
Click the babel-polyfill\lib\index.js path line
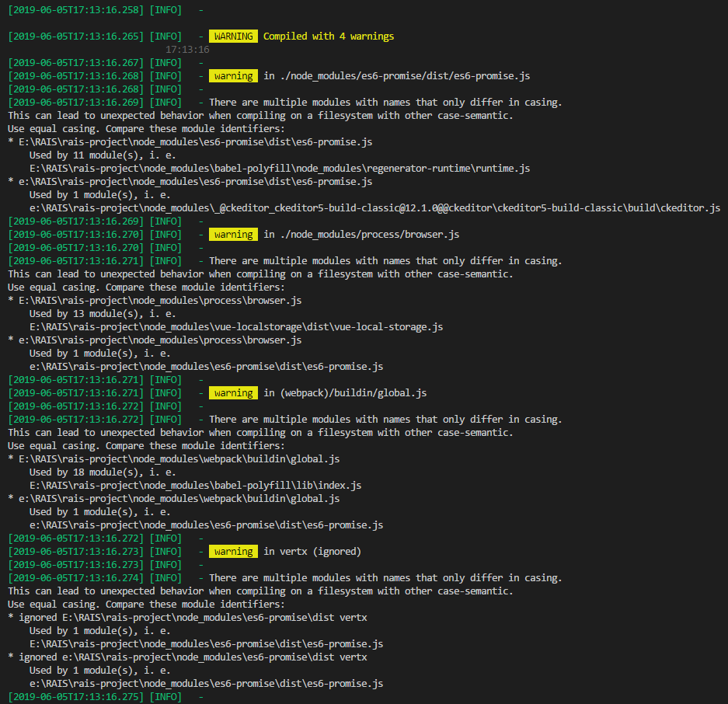pos(196,486)
